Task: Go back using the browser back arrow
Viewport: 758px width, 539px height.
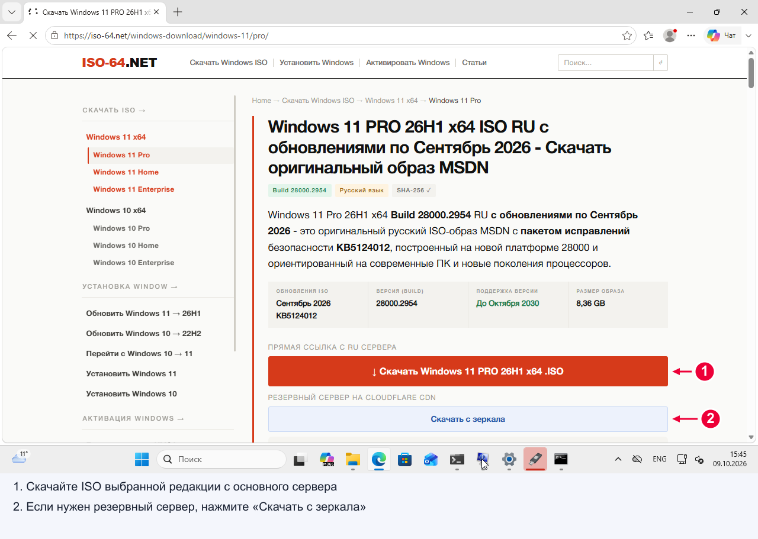Action: (x=12, y=35)
